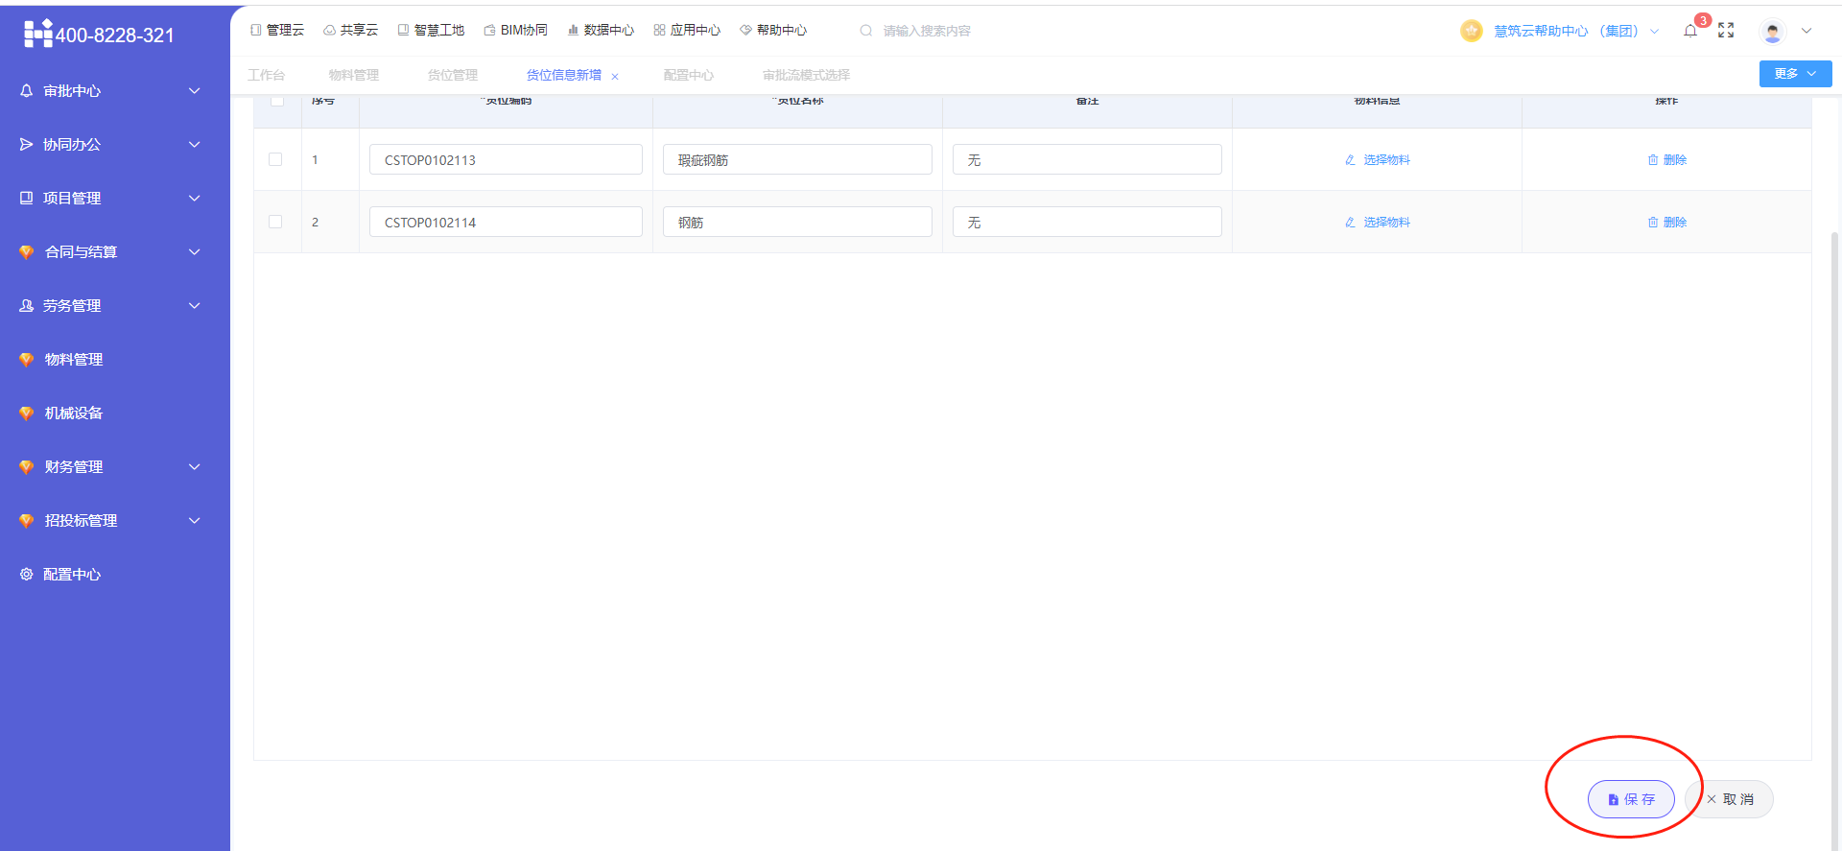Open the 智慧工地 menu
This screenshot has width=1842, height=851.
click(431, 30)
